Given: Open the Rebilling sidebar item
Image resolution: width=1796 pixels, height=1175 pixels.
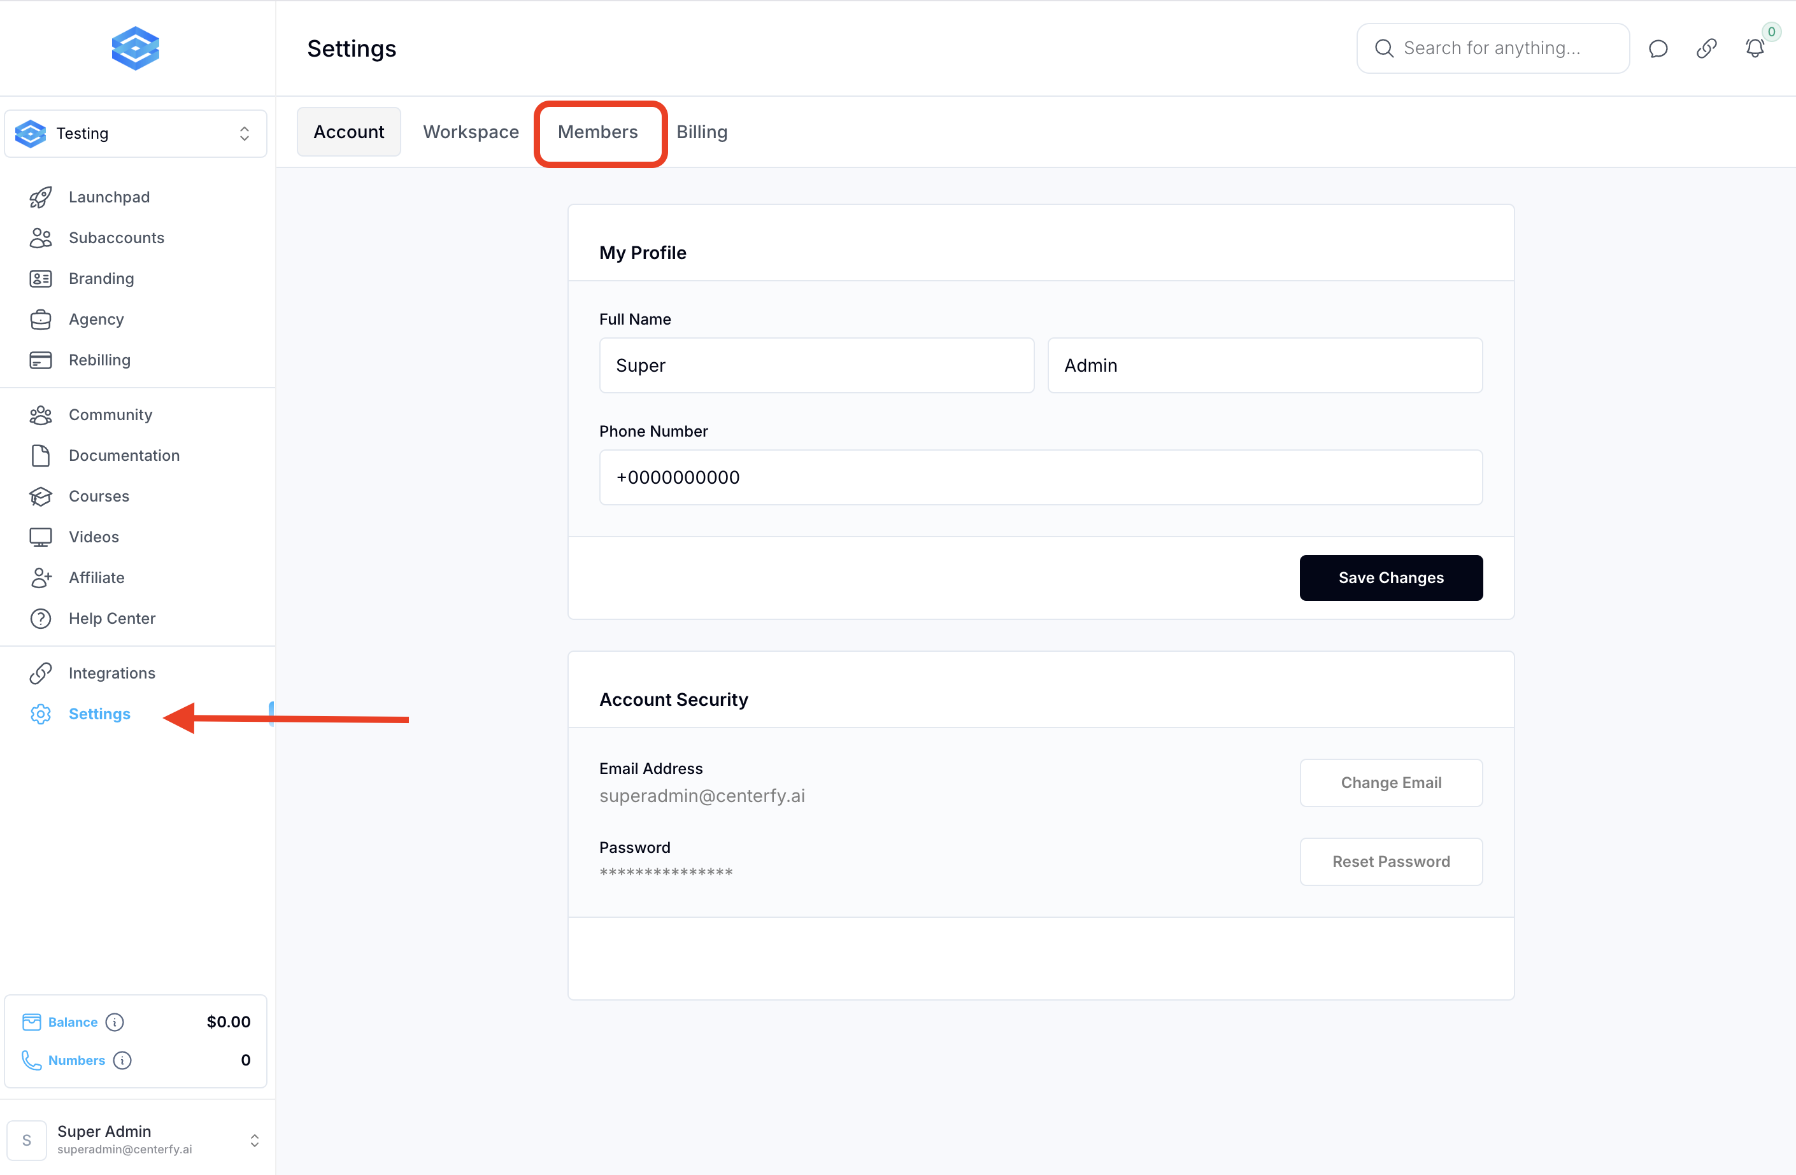Looking at the screenshot, I should (99, 360).
